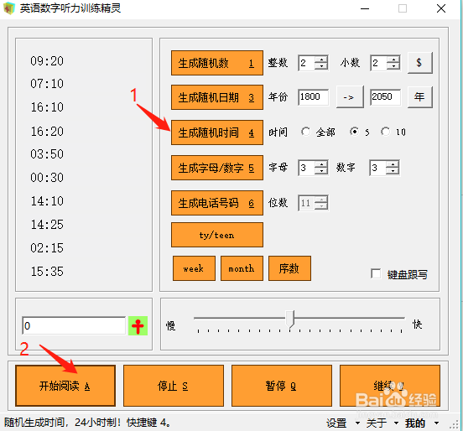
Task: Start reading with 开始阅读 A
Action: coord(65,386)
